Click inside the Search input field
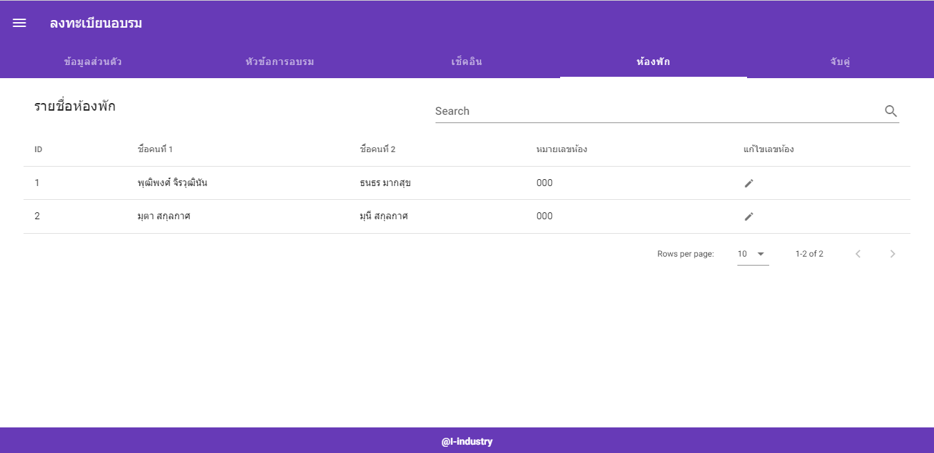 coord(623,111)
